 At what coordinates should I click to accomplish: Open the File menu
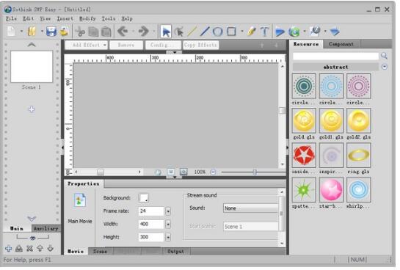coord(11,18)
